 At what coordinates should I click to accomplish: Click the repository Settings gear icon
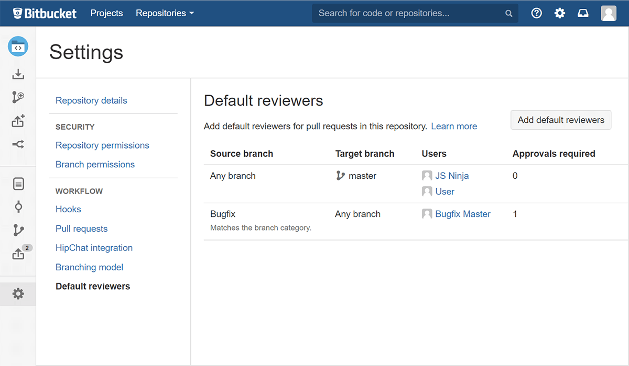point(18,294)
